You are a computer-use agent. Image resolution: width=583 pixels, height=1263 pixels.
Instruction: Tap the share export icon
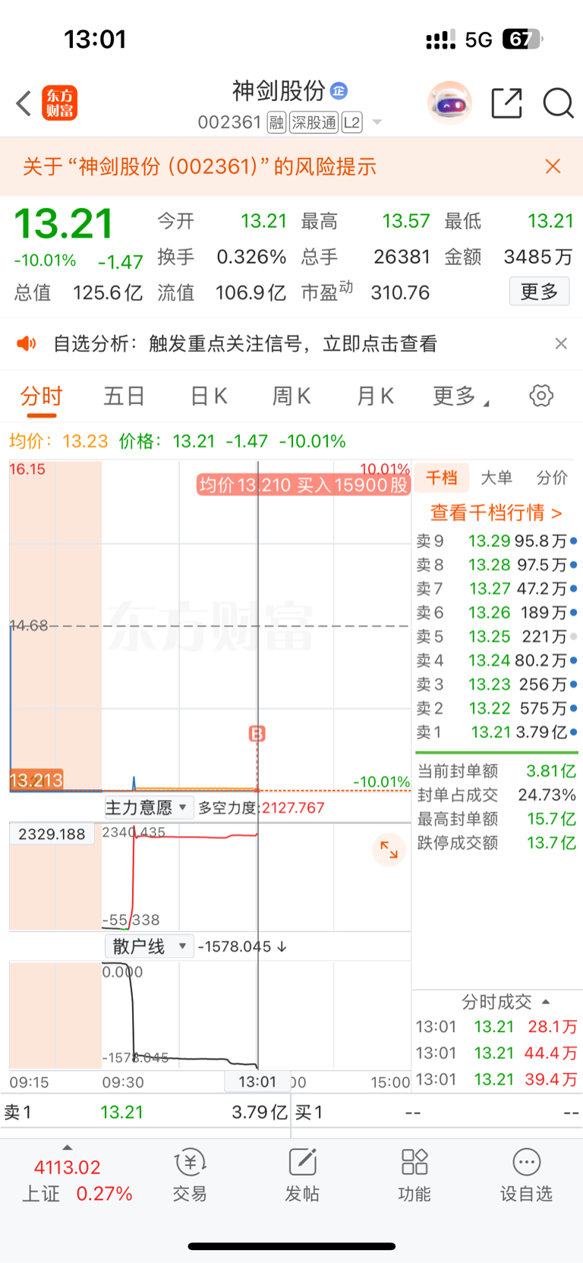[506, 103]
